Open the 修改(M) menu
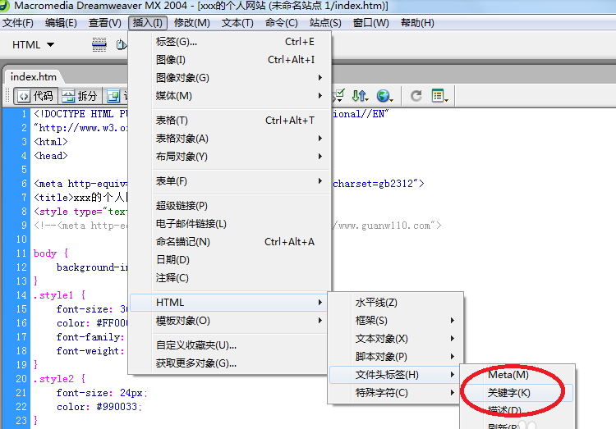This screenshot has height=429, width=616. point(192,23)
